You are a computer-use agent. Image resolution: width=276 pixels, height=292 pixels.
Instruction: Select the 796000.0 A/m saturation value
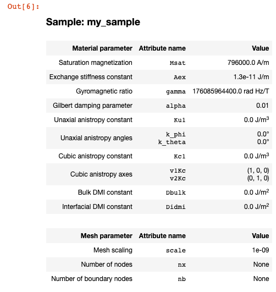pyautogui.click(x=249, y=63)
